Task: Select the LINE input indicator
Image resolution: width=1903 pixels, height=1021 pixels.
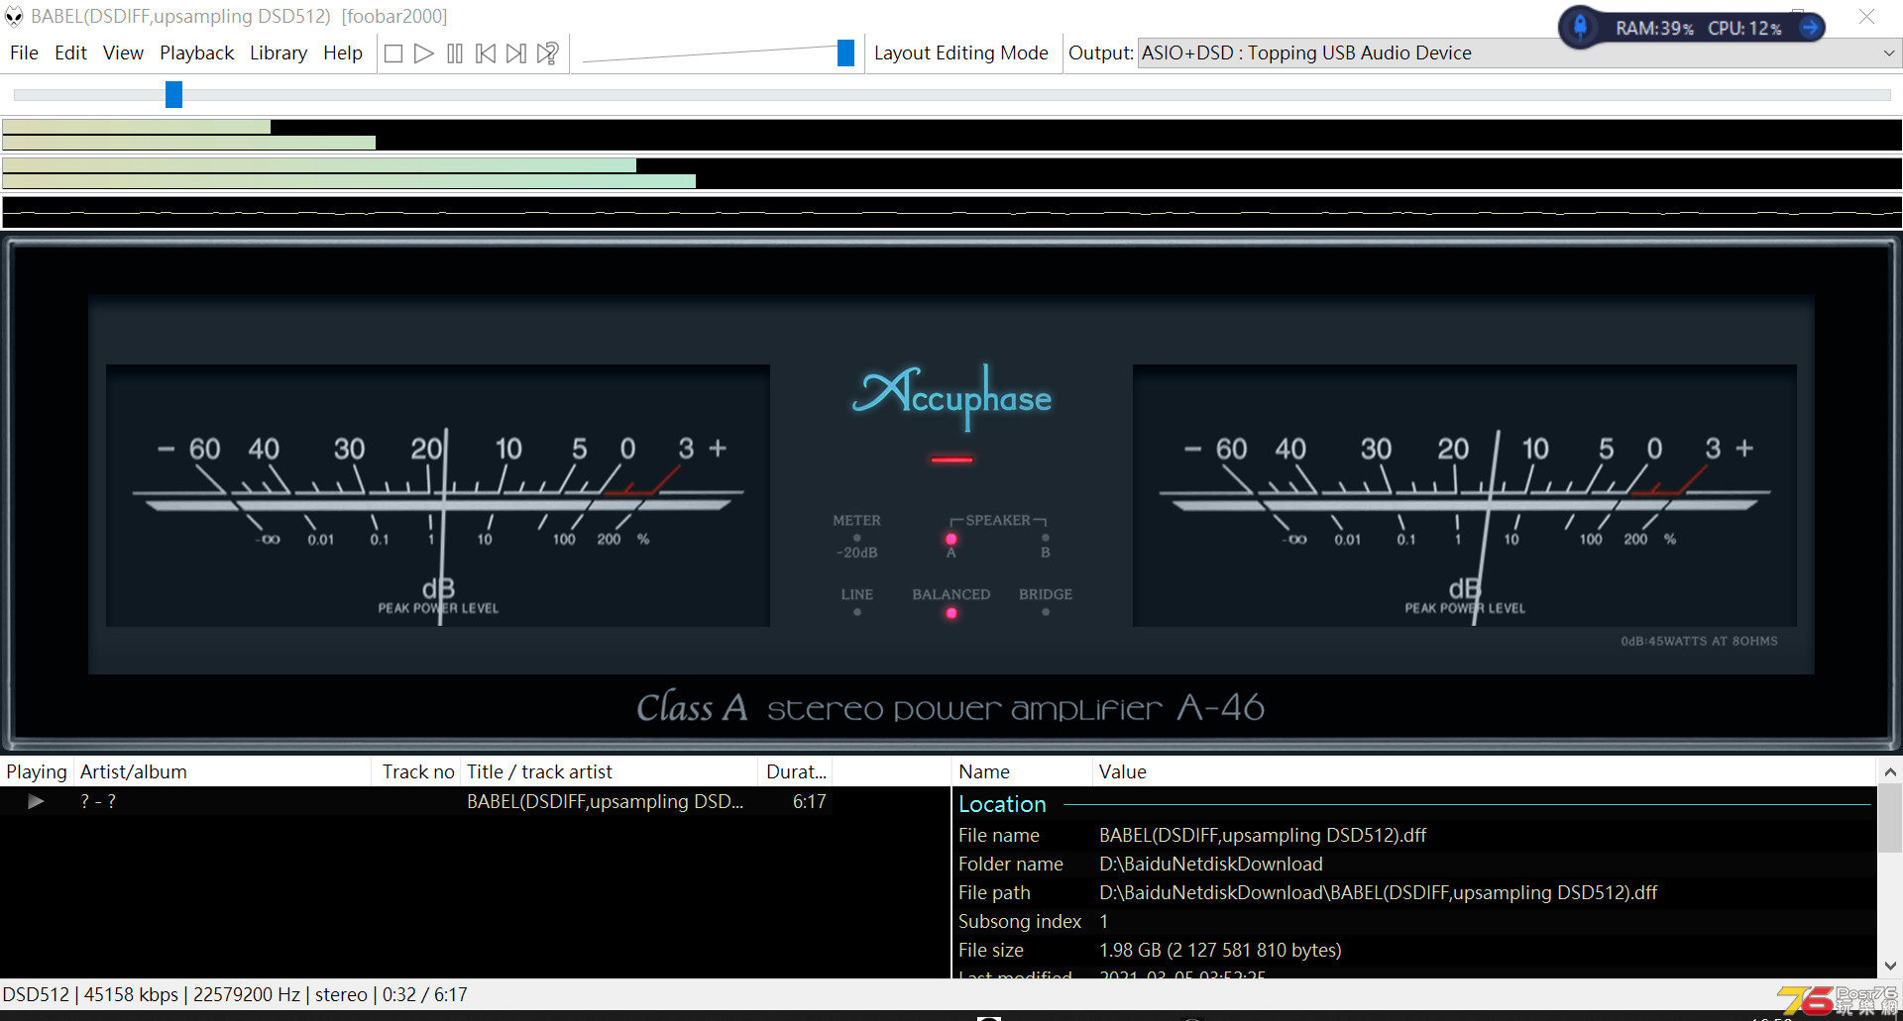Action: point(857,612)
